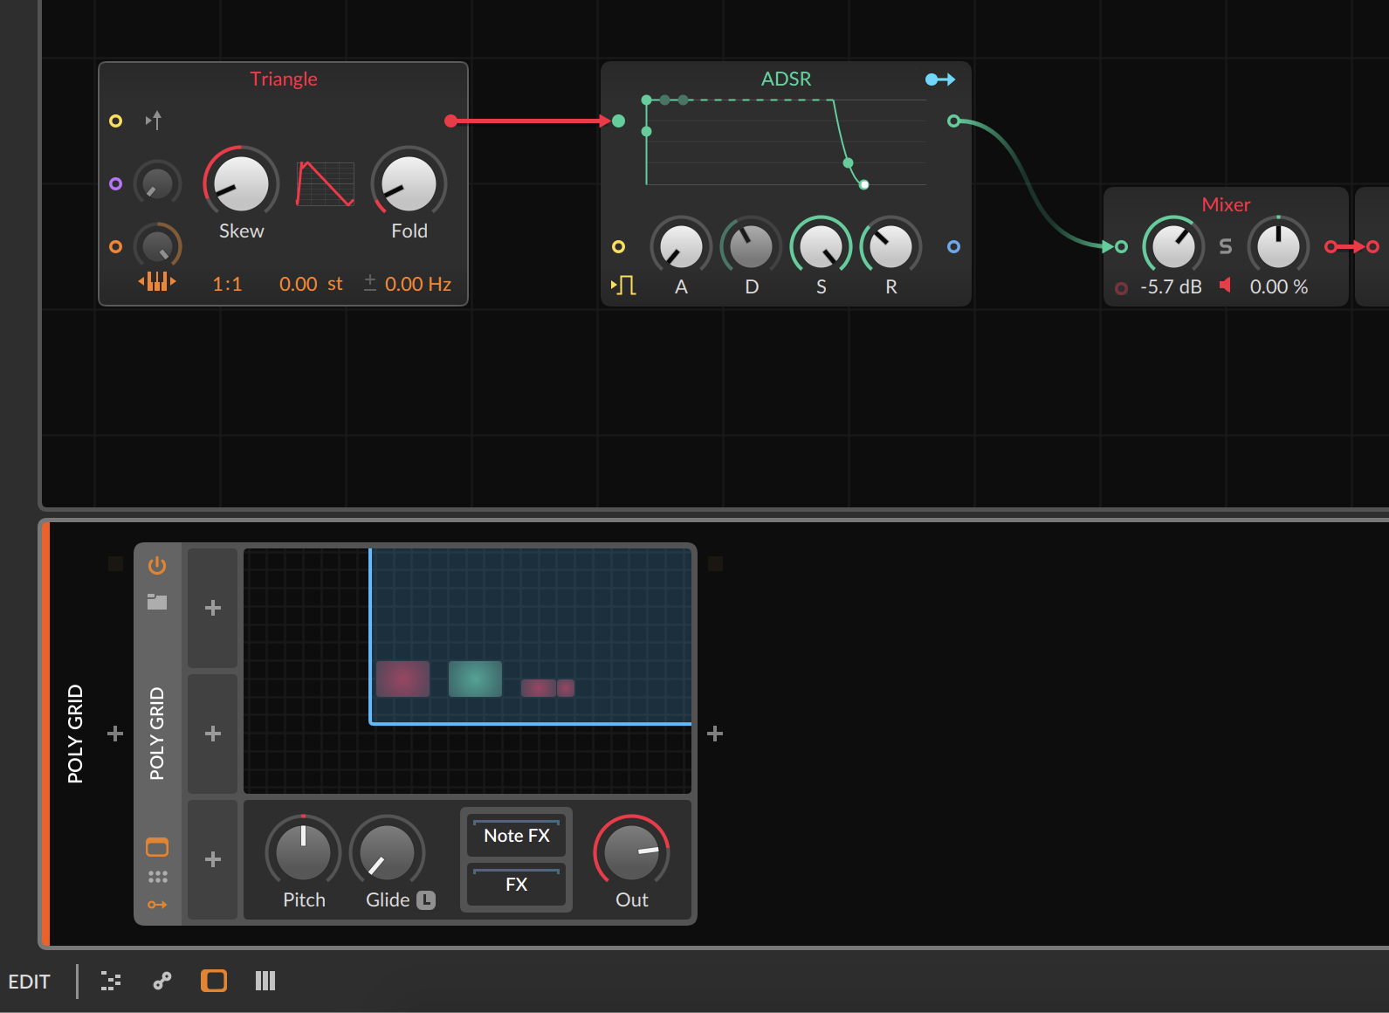Viewport: 1389px width, 1013px height.
Task: Click the top modulator slot plus button
Action: tap(213, 608)
